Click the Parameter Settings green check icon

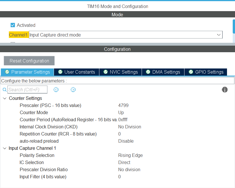click(7, 72)
